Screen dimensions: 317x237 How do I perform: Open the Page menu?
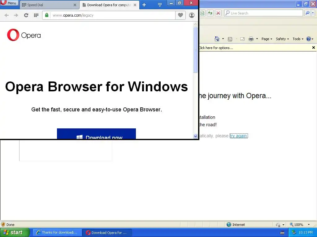[x=267, y=39]
